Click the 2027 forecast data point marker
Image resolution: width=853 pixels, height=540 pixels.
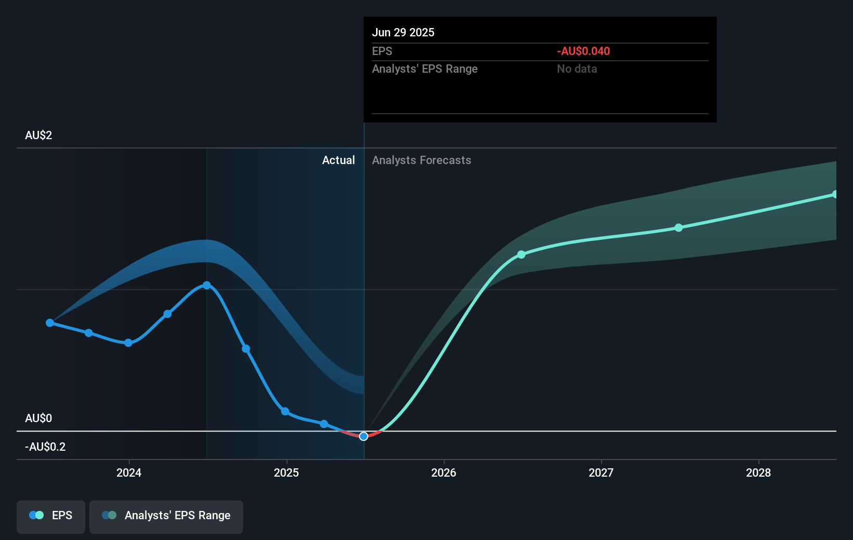click(678, 227)
